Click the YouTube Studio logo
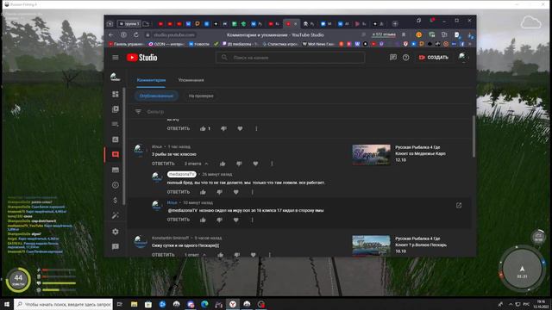552x310 pixels. (x=141, y=58)
